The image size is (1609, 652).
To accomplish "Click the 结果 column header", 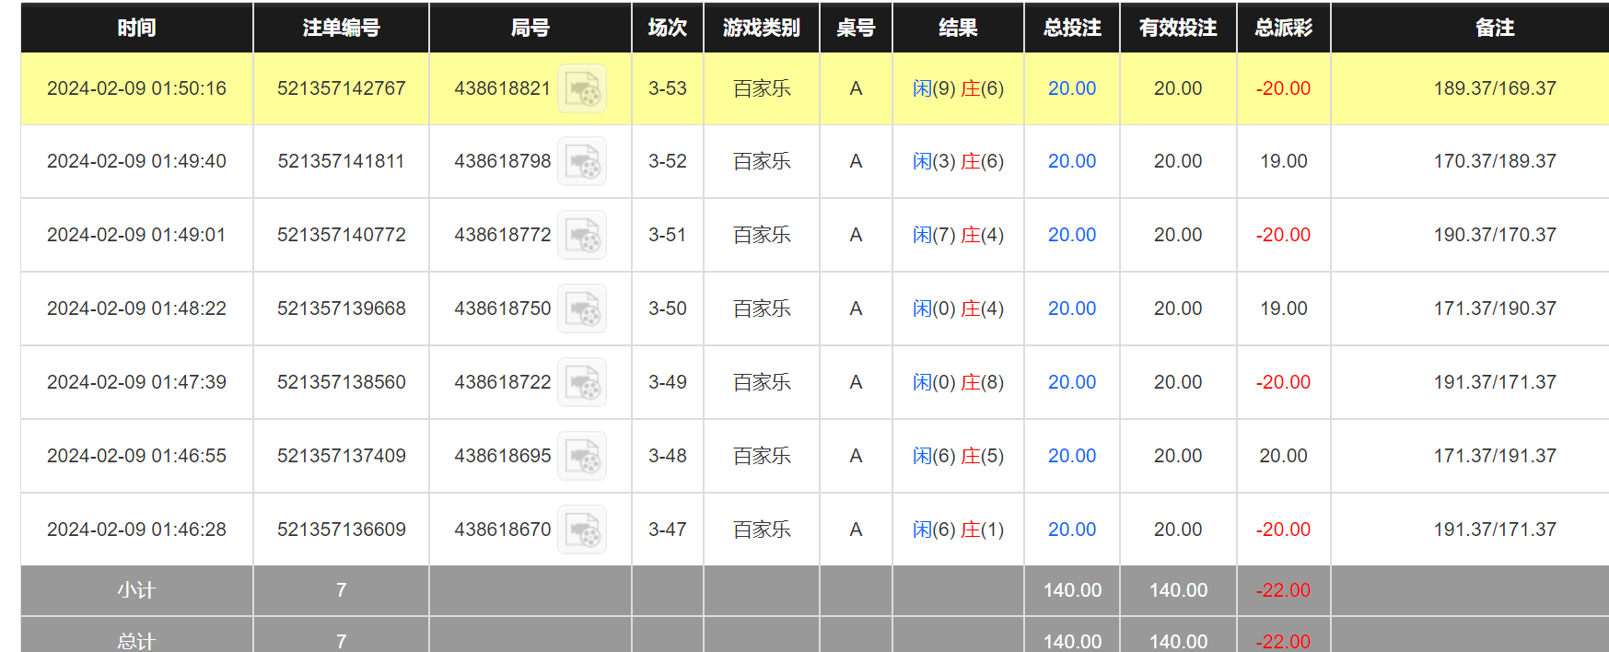I will tap(958, 28).
